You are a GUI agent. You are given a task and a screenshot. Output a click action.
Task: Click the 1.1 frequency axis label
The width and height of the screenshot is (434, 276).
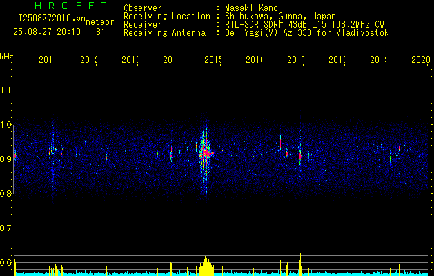click(6, 90)
